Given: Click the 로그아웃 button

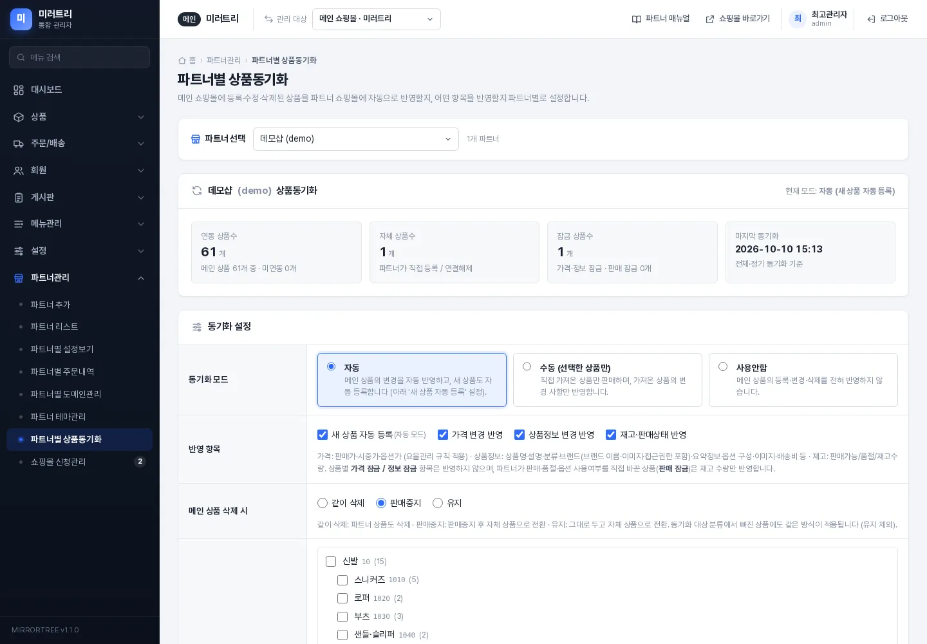Looking at the screenshot, I should tap(887, 19).
